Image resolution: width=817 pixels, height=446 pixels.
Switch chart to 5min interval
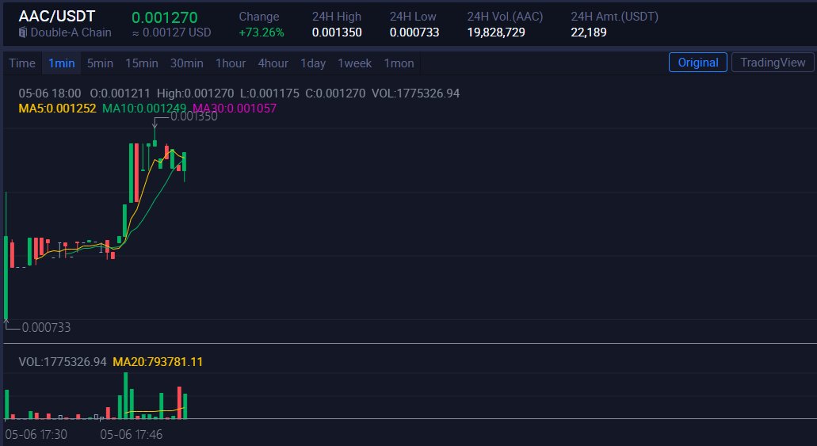(x=100, y=63)
